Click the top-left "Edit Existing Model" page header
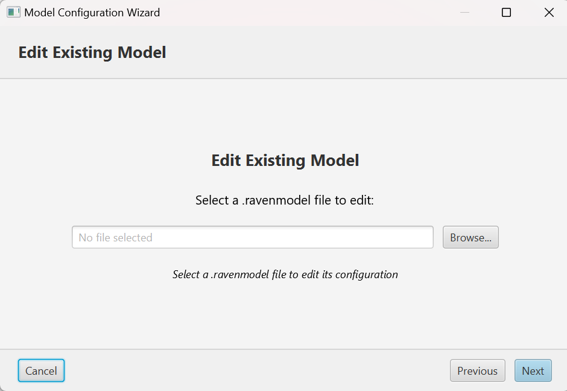567x391 pixels. (x=92, y=52)
